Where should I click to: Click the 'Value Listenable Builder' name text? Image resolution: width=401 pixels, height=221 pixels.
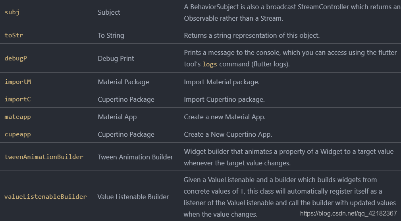pos(133,197)
